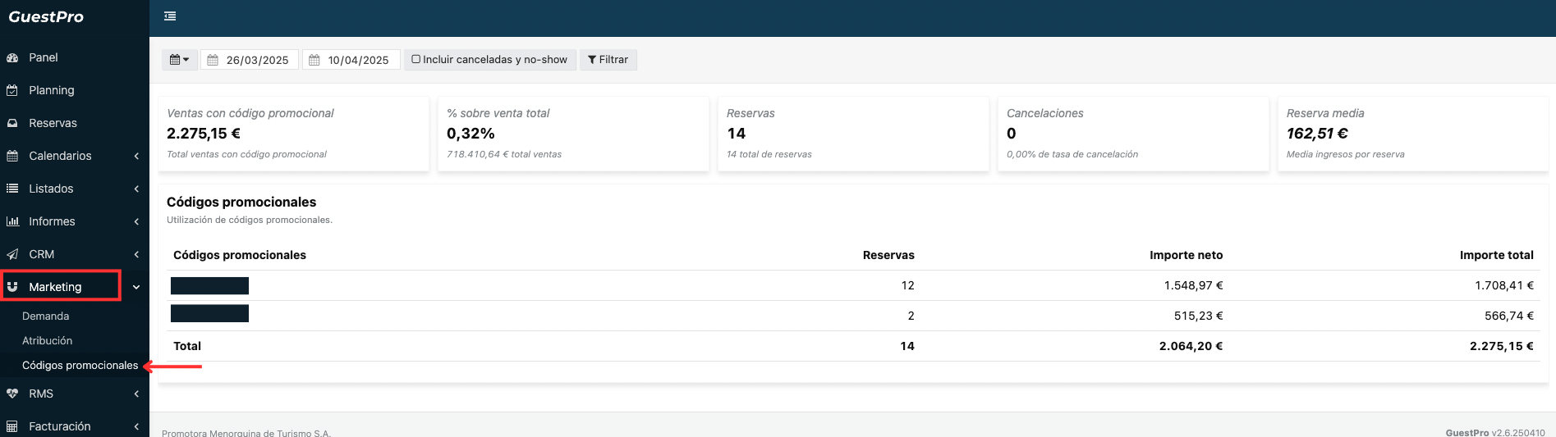Enable Incluir canceladas y no-show checkbox
This screenshot has height=437, width=1556.
416,59
